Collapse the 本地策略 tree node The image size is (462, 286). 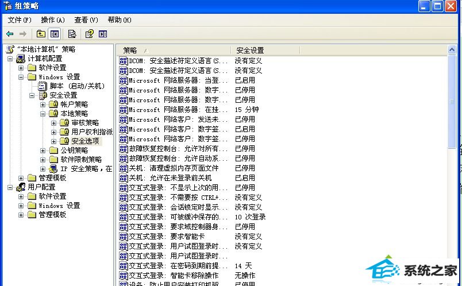(43, 114)
